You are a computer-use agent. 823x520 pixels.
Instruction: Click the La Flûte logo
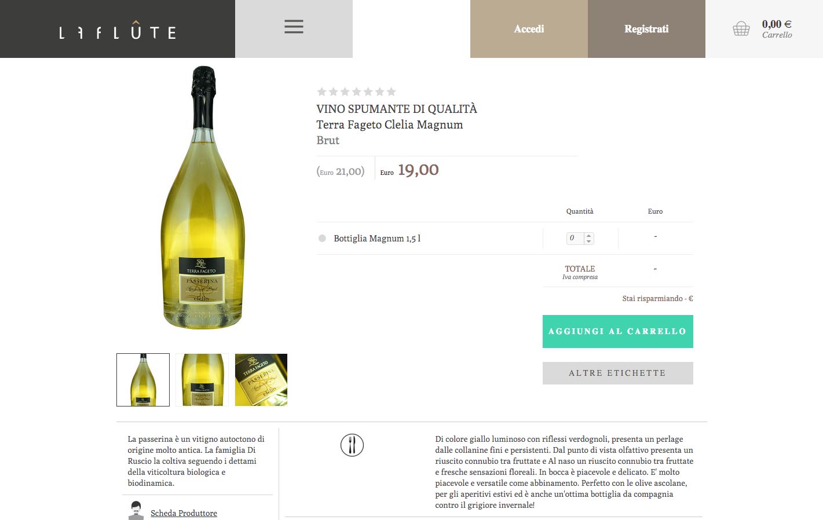[x=118, y=30]
